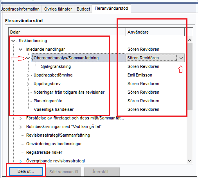This screenshot has height=178, width=198.
Task: Collapse Oberoendeanalys/Sammanfattning chevron
Action: [x=28, y=58]
